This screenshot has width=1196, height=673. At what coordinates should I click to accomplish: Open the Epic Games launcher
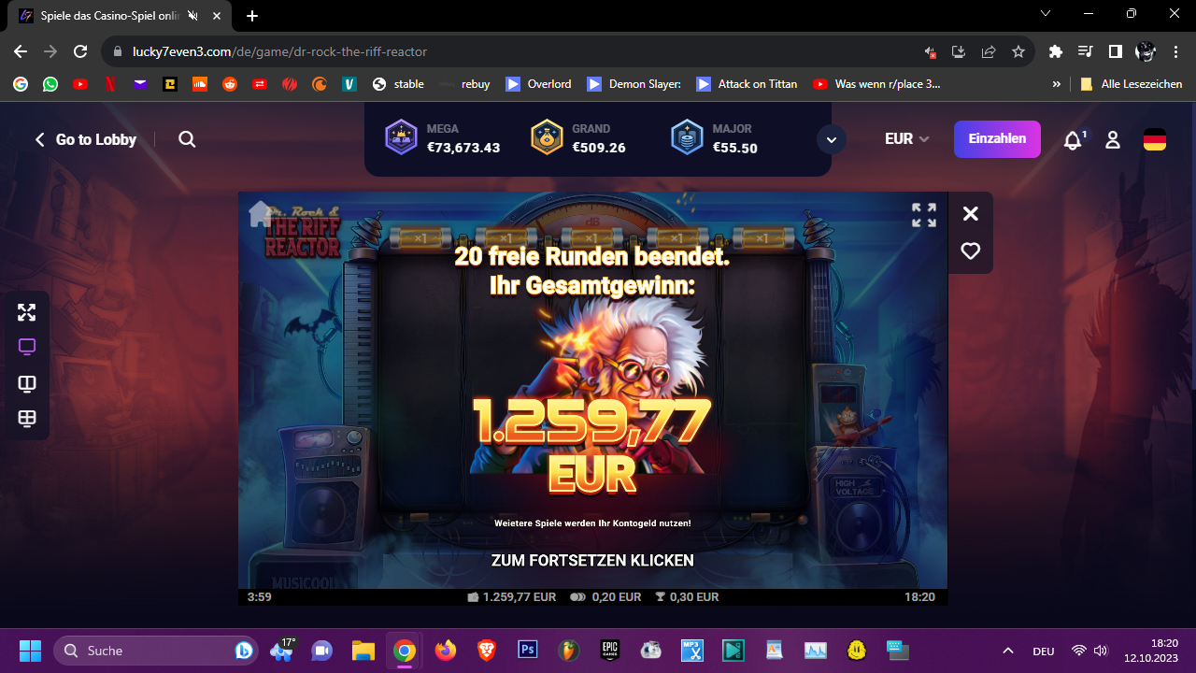(x=610, y=651)
